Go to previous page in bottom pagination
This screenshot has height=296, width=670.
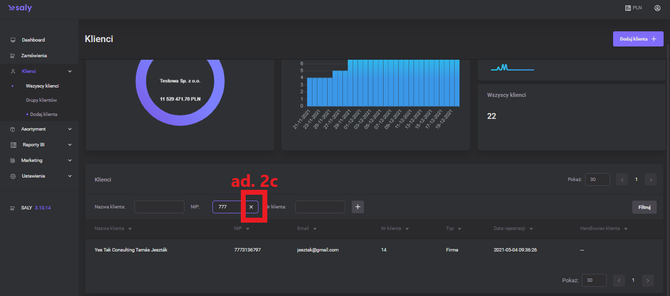point(619,280)
